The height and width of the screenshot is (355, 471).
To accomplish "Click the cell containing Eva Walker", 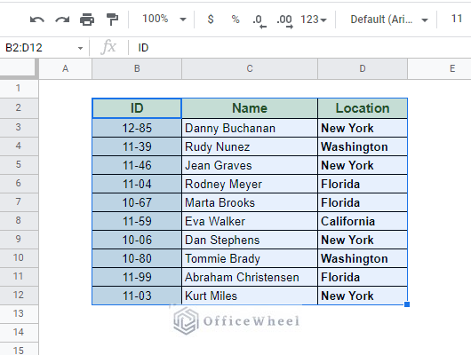I will (x=250, y=221).
